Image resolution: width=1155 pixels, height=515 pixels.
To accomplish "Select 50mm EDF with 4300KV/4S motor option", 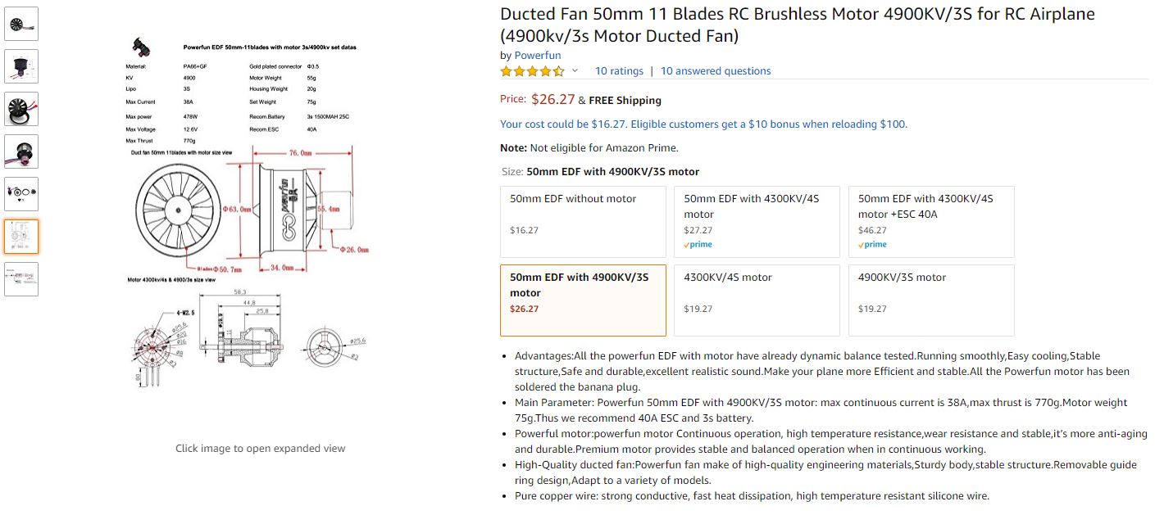I will pos(757,222).
